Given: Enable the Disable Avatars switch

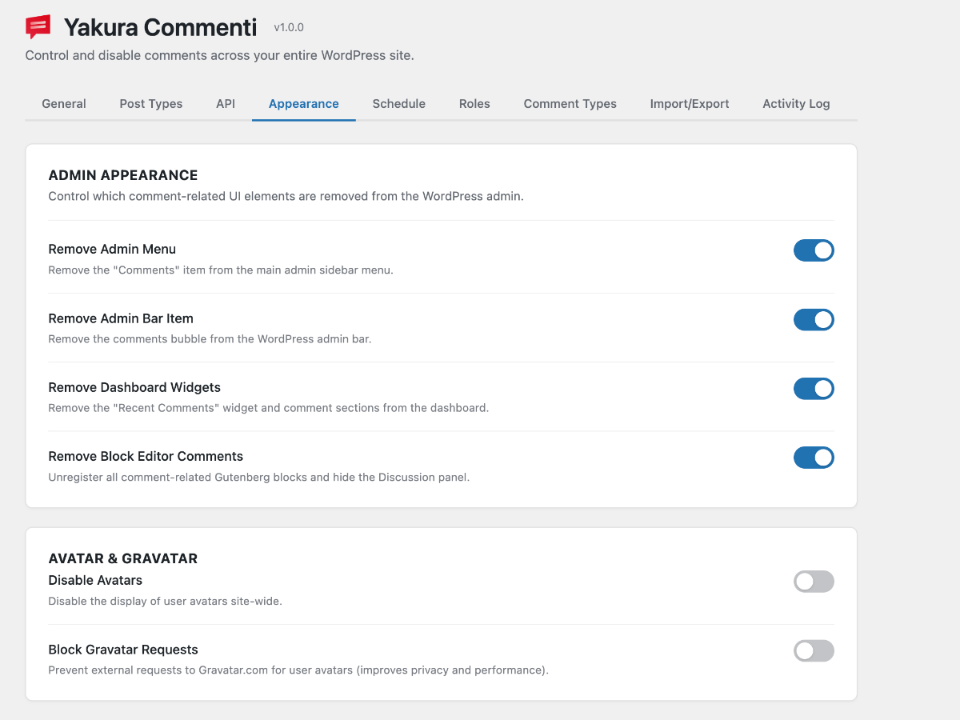Looking at the screenshot, I should [x=814, y=581].
